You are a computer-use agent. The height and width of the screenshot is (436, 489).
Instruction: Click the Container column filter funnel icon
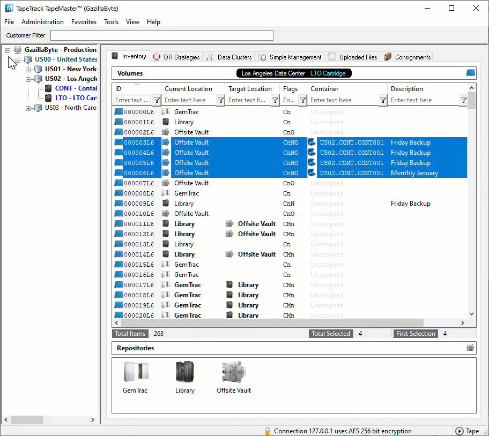(383, 100)
